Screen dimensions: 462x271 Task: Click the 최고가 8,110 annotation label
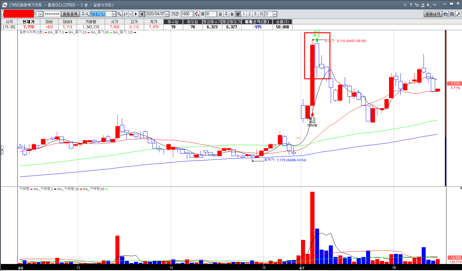click(345, 41)
